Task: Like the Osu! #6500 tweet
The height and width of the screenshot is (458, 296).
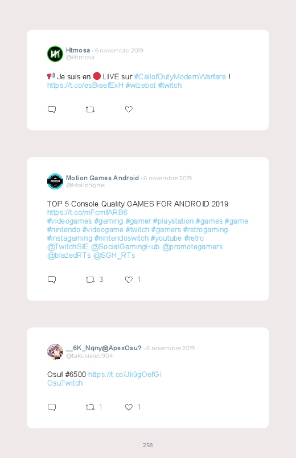Action: [129, 407]
